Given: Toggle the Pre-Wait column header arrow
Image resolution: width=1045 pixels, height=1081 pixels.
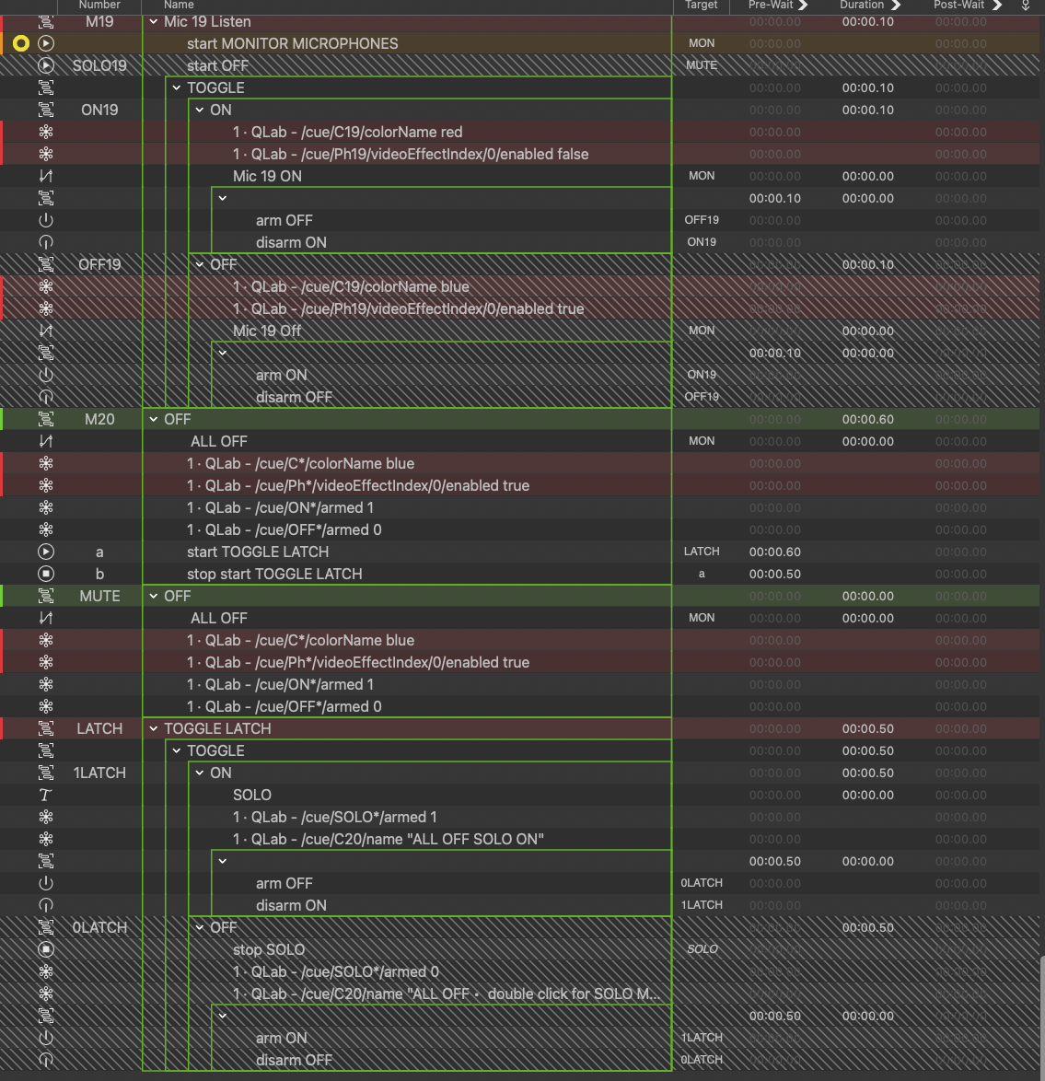Looking at the screenshot, I should point(803,6).
